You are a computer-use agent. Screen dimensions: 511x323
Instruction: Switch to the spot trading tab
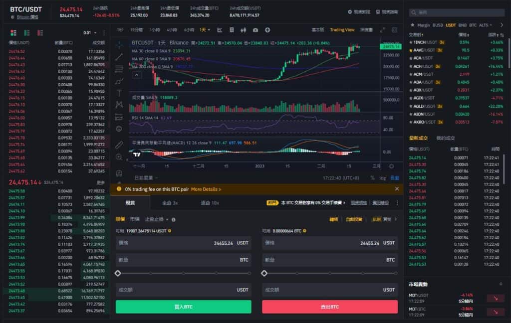tap(130, 203)
